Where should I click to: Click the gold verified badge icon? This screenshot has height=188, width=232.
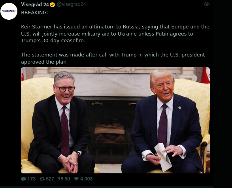[x=52, y=5]
